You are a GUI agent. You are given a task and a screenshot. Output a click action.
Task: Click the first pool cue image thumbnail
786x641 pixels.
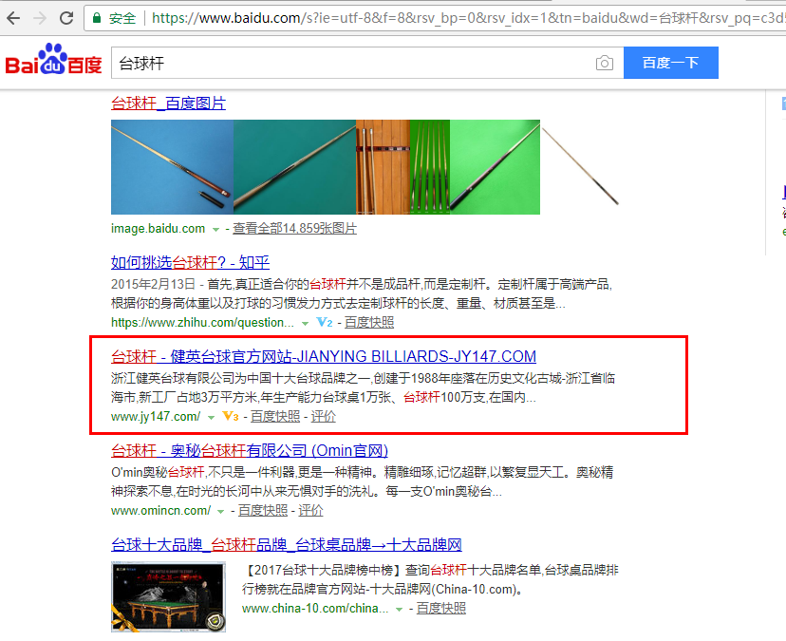click(171, 167)
